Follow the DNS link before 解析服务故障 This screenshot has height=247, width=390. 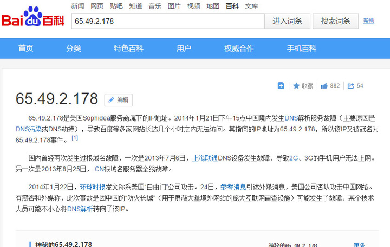pyautogui.click(x=291, y=118)
